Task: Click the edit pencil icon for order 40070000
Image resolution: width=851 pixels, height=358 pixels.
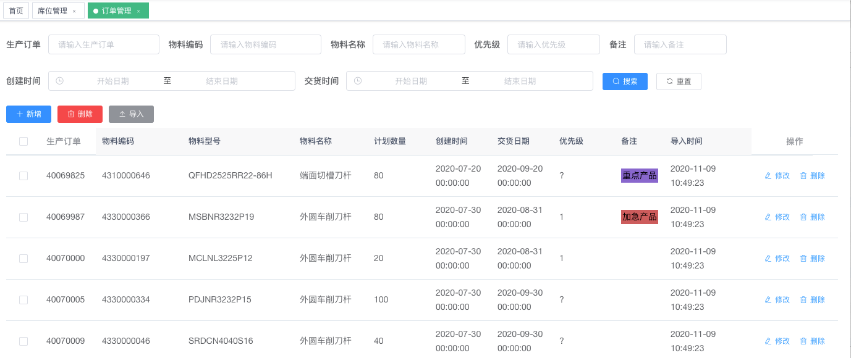Action: pyautogui.click(x=768, y=259)
